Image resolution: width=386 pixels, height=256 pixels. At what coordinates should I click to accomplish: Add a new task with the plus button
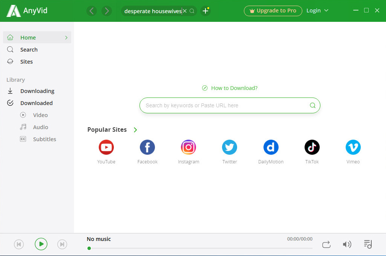point(205,11)
